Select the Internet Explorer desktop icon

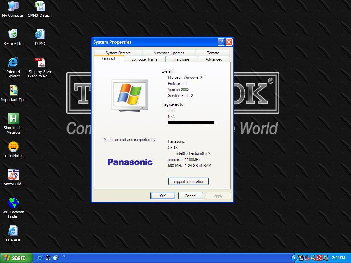[13, 67]
